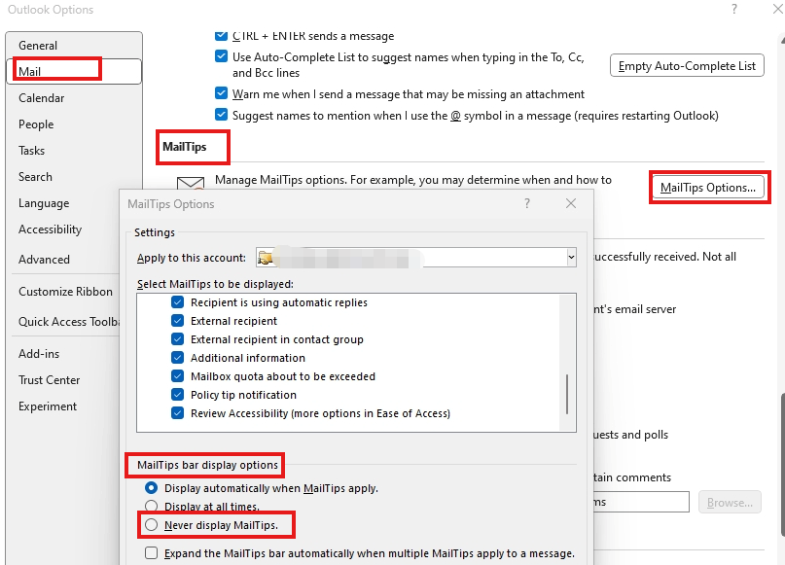Open the Apply to this account dropdown

point(571,258)
